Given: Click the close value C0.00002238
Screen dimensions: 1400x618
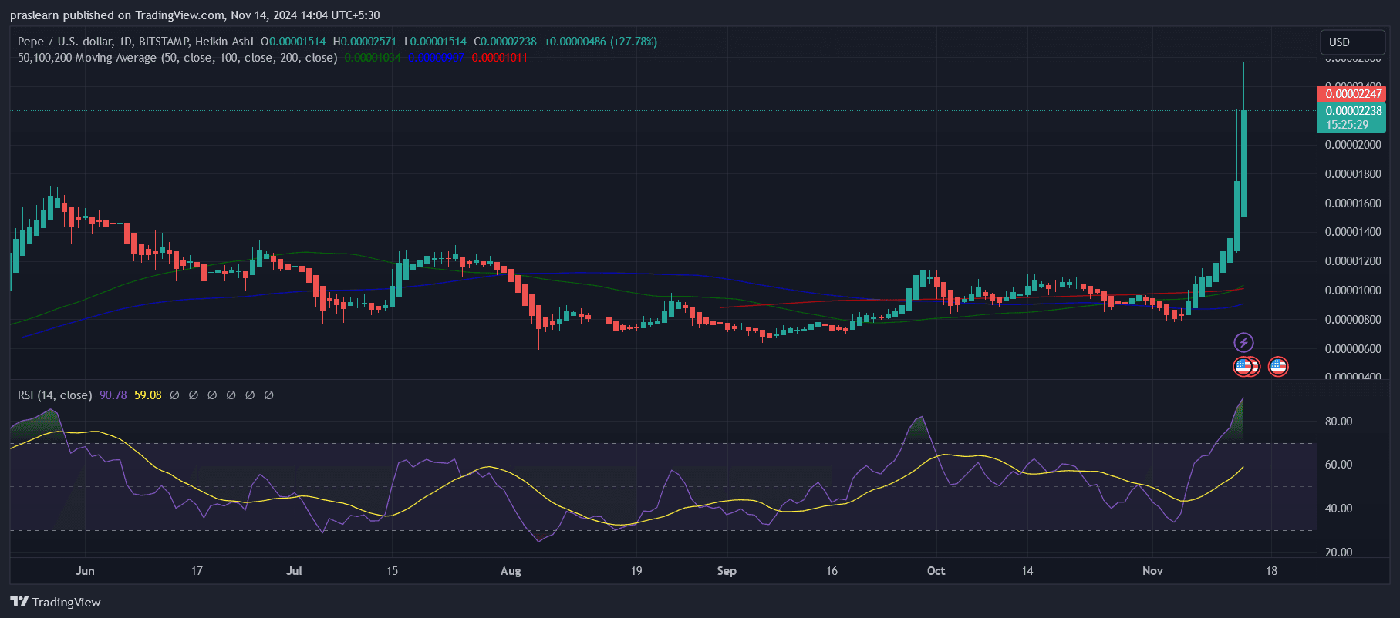Looking at the screenshot, I should pos(505,42).
